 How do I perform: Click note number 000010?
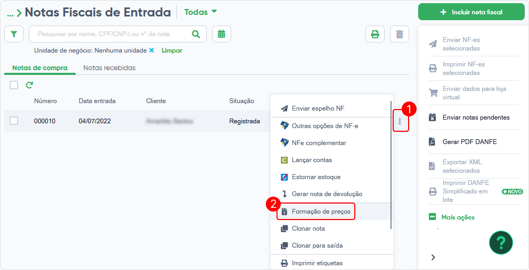(45, 121)
